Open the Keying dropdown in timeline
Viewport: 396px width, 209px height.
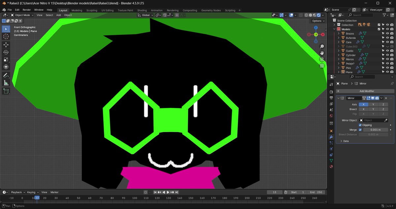tap(32, 192)
